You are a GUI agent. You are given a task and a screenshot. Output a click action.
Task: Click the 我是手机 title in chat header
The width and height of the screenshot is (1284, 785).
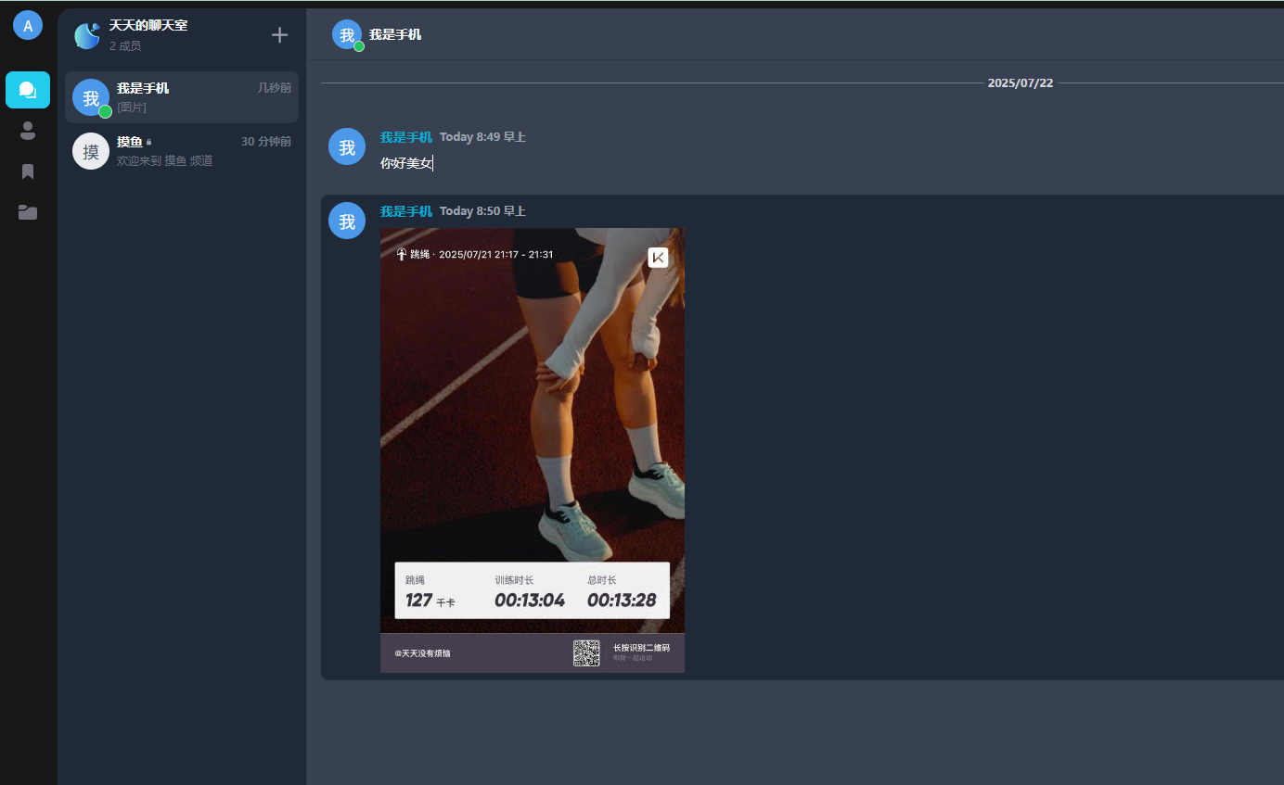395,34
